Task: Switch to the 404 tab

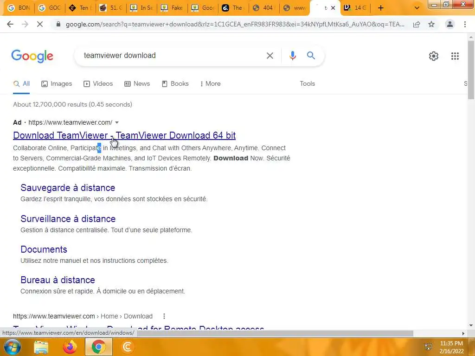Action: click(263, 8)
